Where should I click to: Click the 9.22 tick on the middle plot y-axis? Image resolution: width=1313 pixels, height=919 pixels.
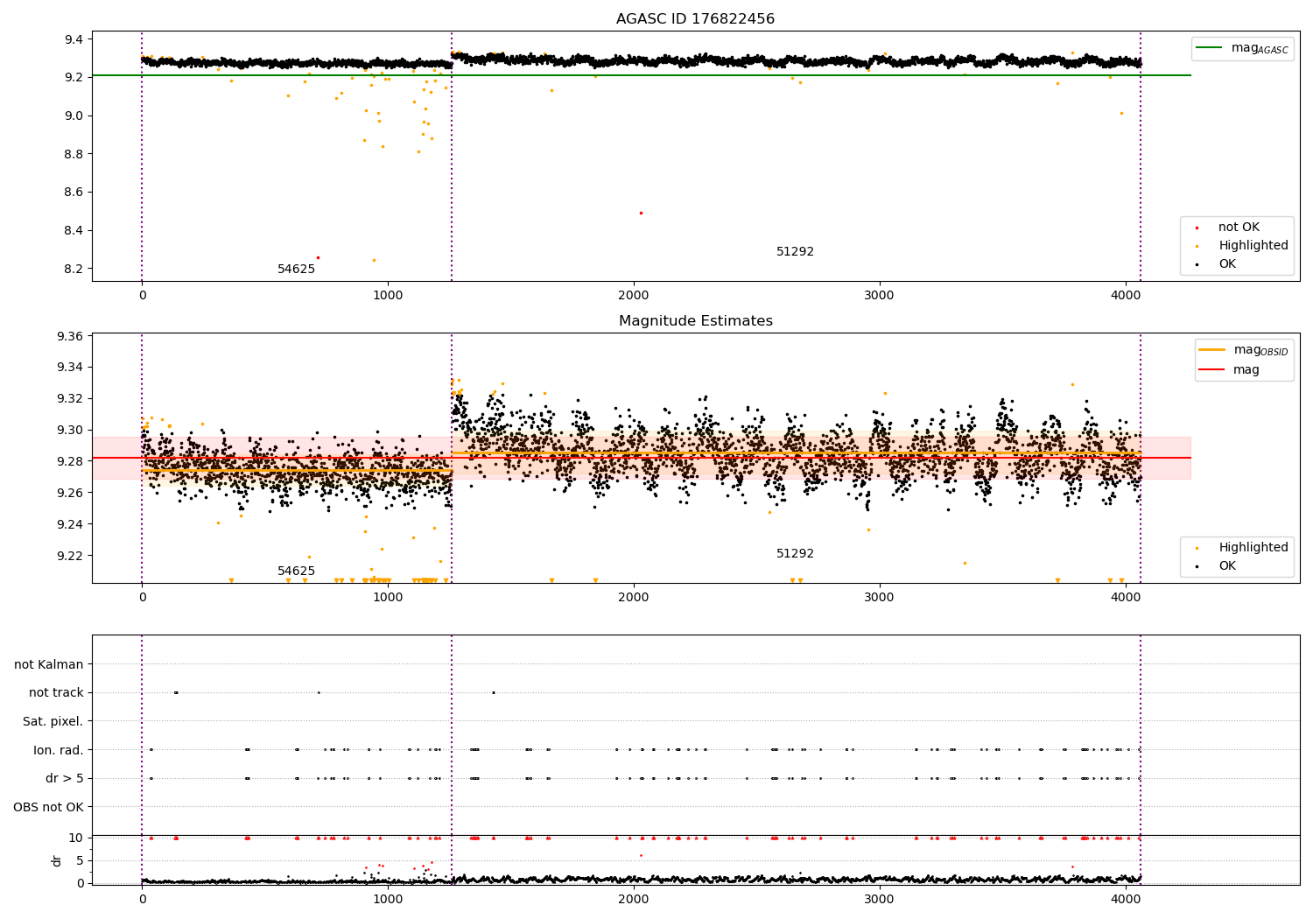[x=70, y=556]
